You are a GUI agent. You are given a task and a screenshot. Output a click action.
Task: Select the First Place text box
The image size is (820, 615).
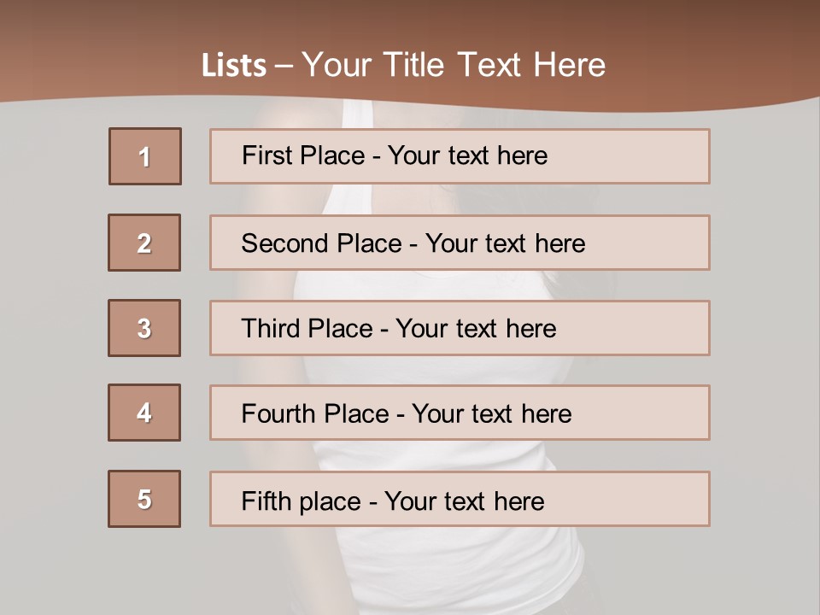(460, 156)
